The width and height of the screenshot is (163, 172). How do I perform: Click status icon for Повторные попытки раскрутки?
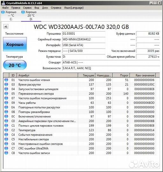point(6,107)
